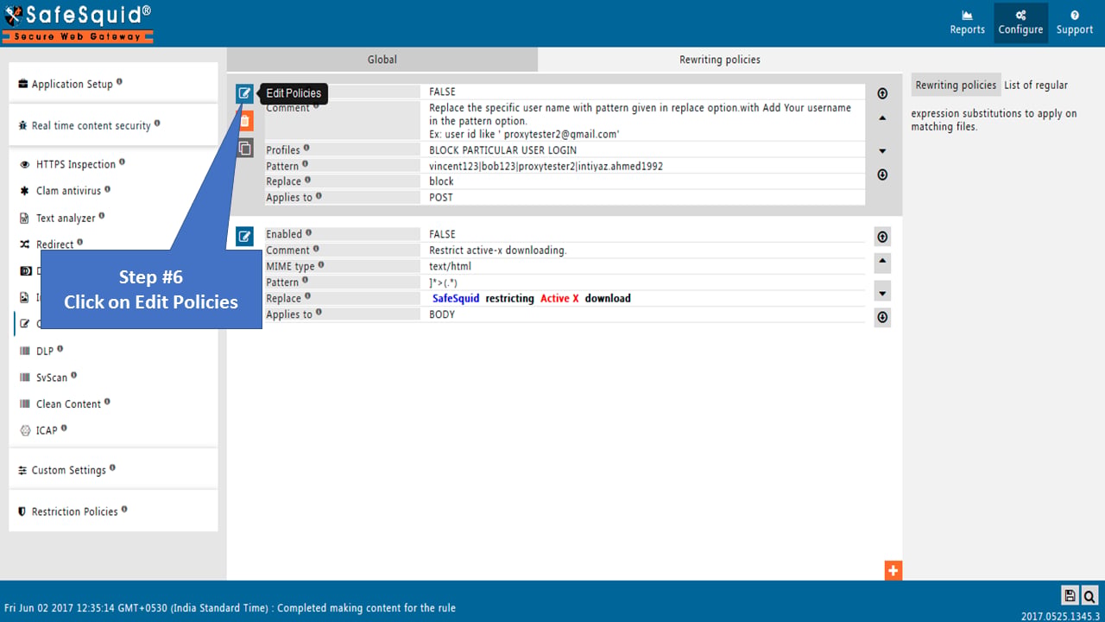Edit the active-x downloading policy
Image resolution: width=1105 pixels, height=622 pixels.
(244, 236)
